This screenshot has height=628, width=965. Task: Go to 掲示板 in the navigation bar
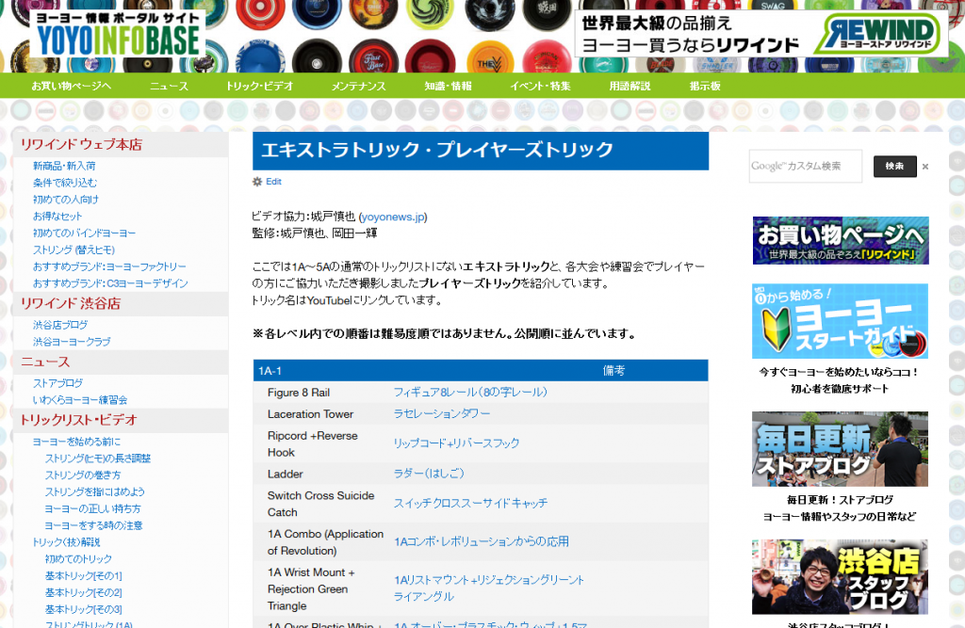(705, 86)
